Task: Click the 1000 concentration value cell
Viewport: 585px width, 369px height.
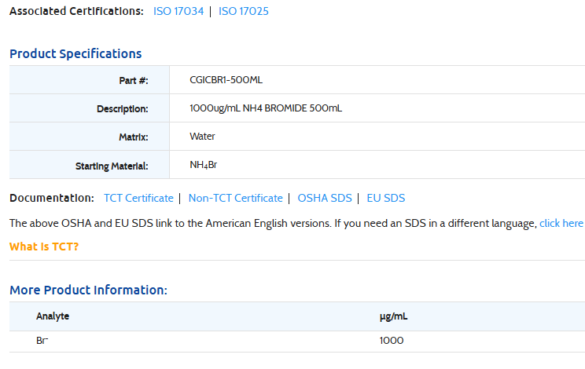Action: [x=392, y=341]
